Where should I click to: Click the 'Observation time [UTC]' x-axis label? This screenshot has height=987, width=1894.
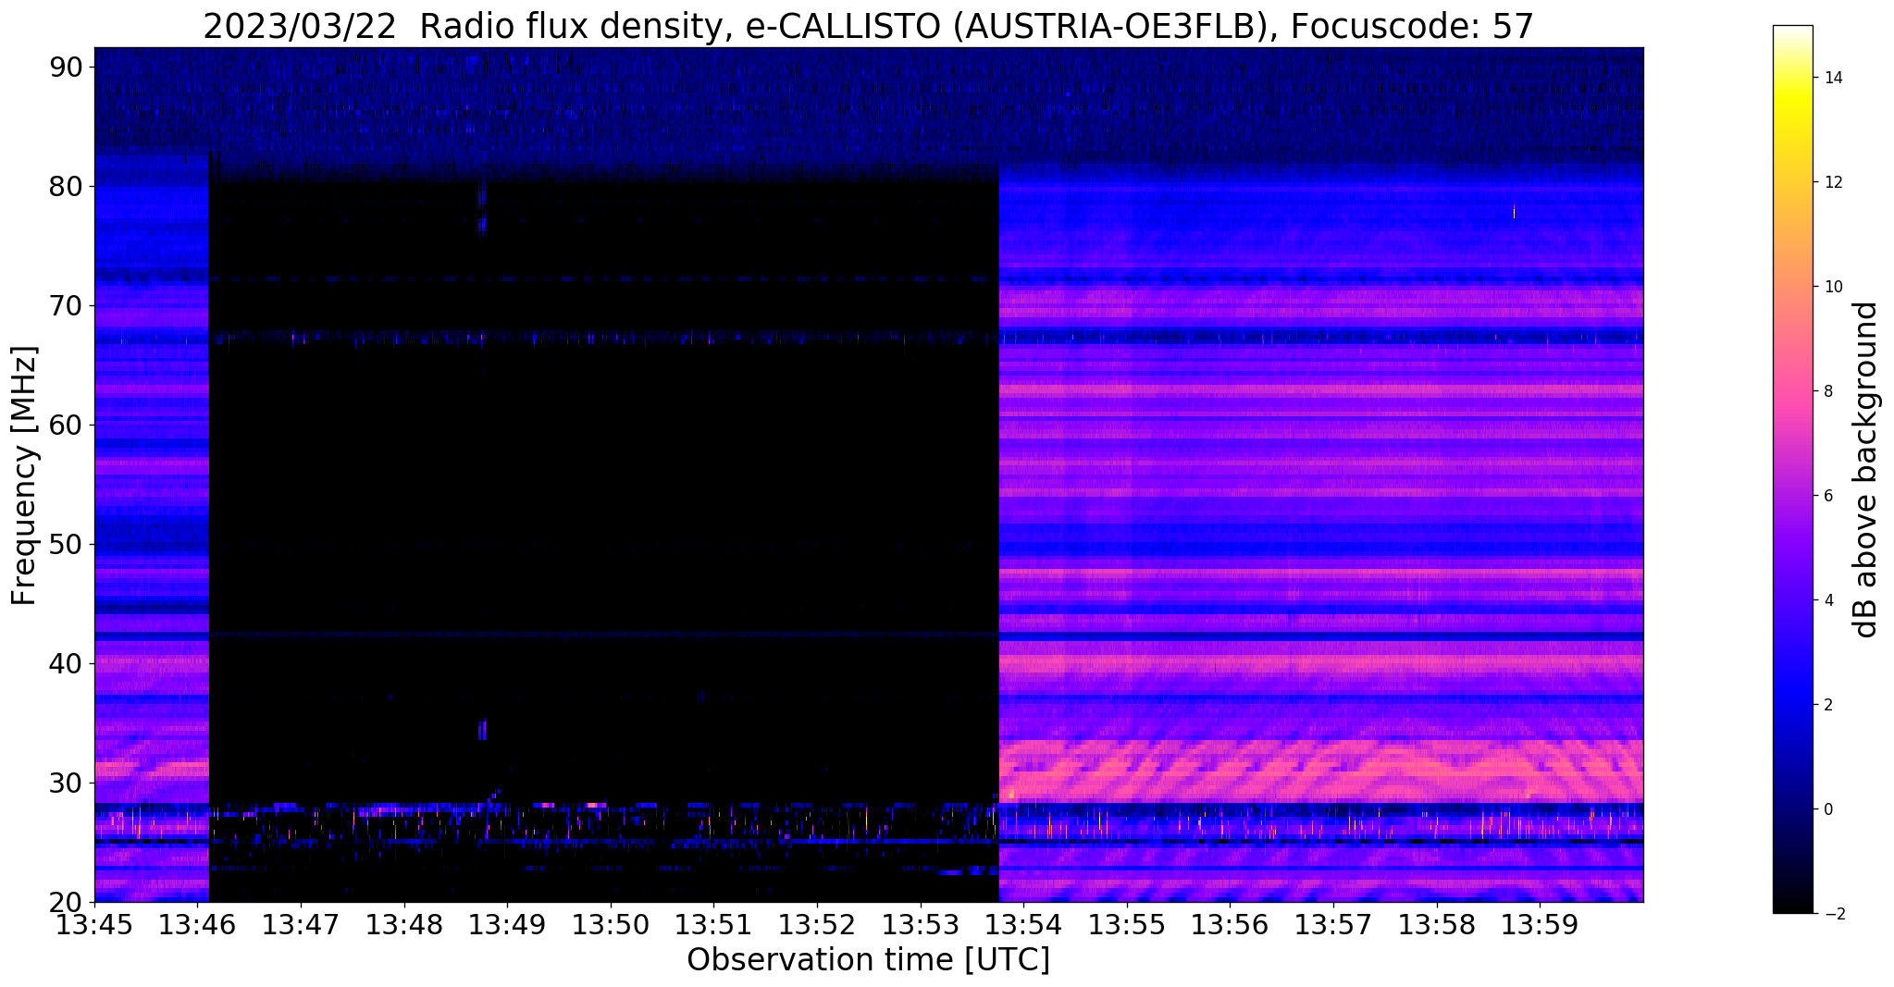click(x=868, y=960)
